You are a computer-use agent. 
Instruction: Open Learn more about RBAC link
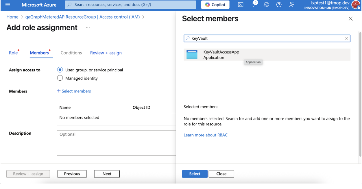coord(206,135)
